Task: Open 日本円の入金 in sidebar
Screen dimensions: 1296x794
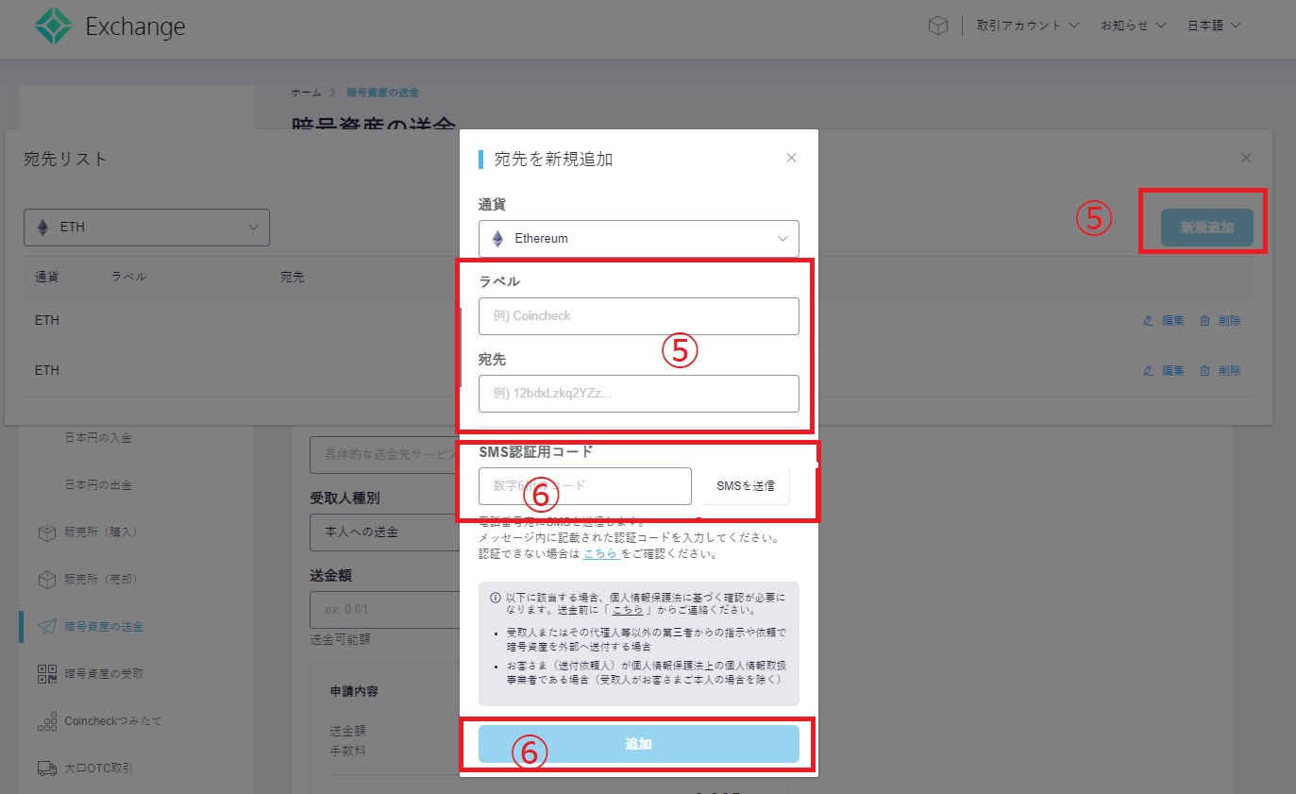Action: 98,438
